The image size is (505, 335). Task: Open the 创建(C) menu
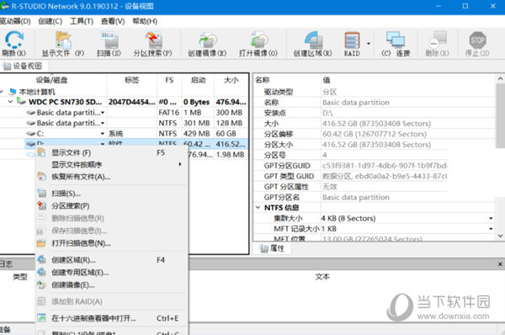point(50,21)
